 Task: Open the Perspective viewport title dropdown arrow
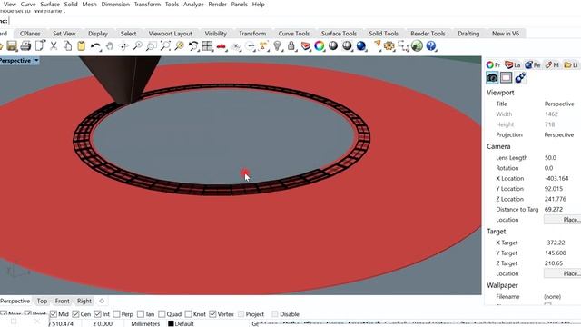point(36,61)
